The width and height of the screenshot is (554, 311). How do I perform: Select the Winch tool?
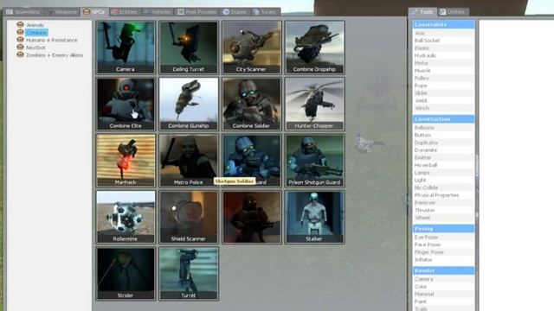(x=443, y=108)
